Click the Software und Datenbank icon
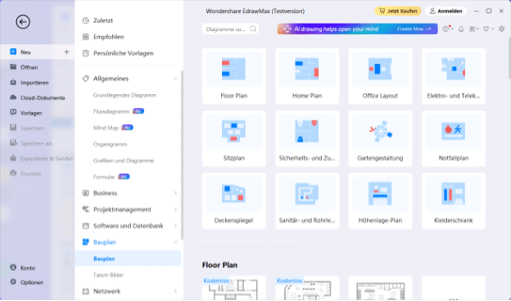Screen dimensions: 511x301 (x=86, y=226)
